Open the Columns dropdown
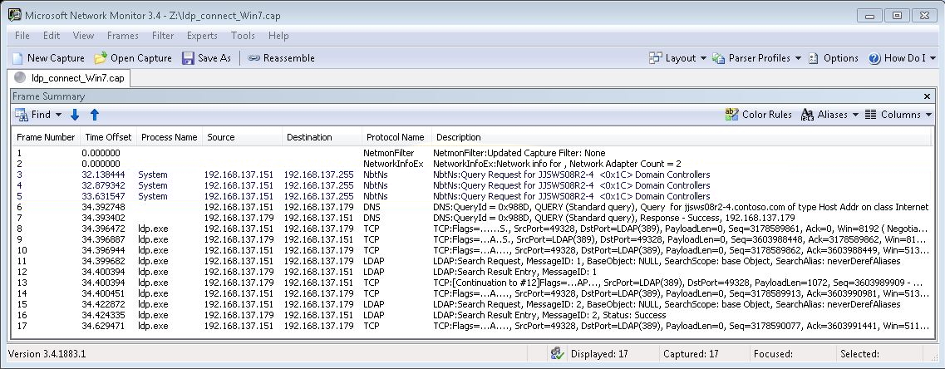Image resolution: width=945 pixels, height=369 pixels. coord(898,115)
